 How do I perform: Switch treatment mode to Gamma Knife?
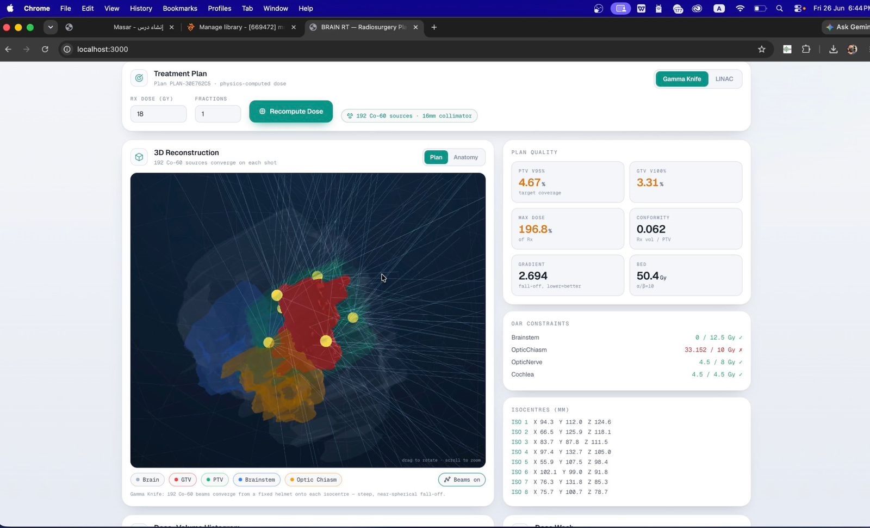pos(682,79)
